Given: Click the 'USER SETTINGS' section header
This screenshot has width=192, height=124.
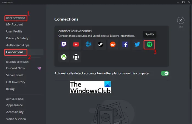Looking at the screenshot, I should click(x=16, y=18).
